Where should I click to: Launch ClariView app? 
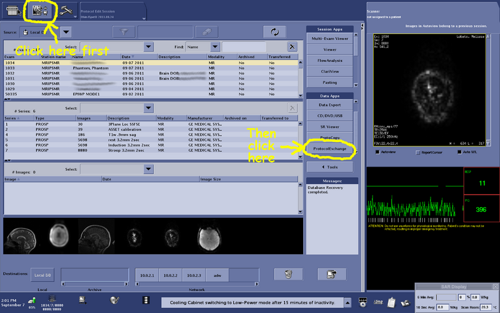[x=330, y=71]
